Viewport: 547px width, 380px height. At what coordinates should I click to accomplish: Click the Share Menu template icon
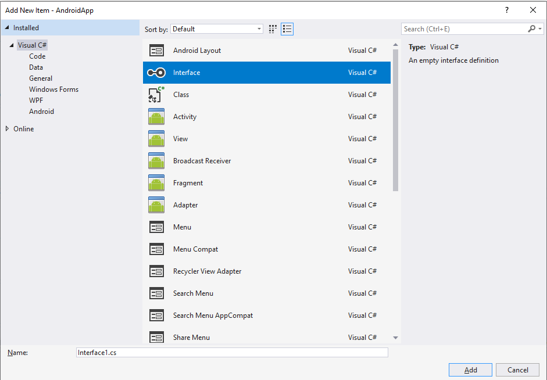tap(156, 337)
